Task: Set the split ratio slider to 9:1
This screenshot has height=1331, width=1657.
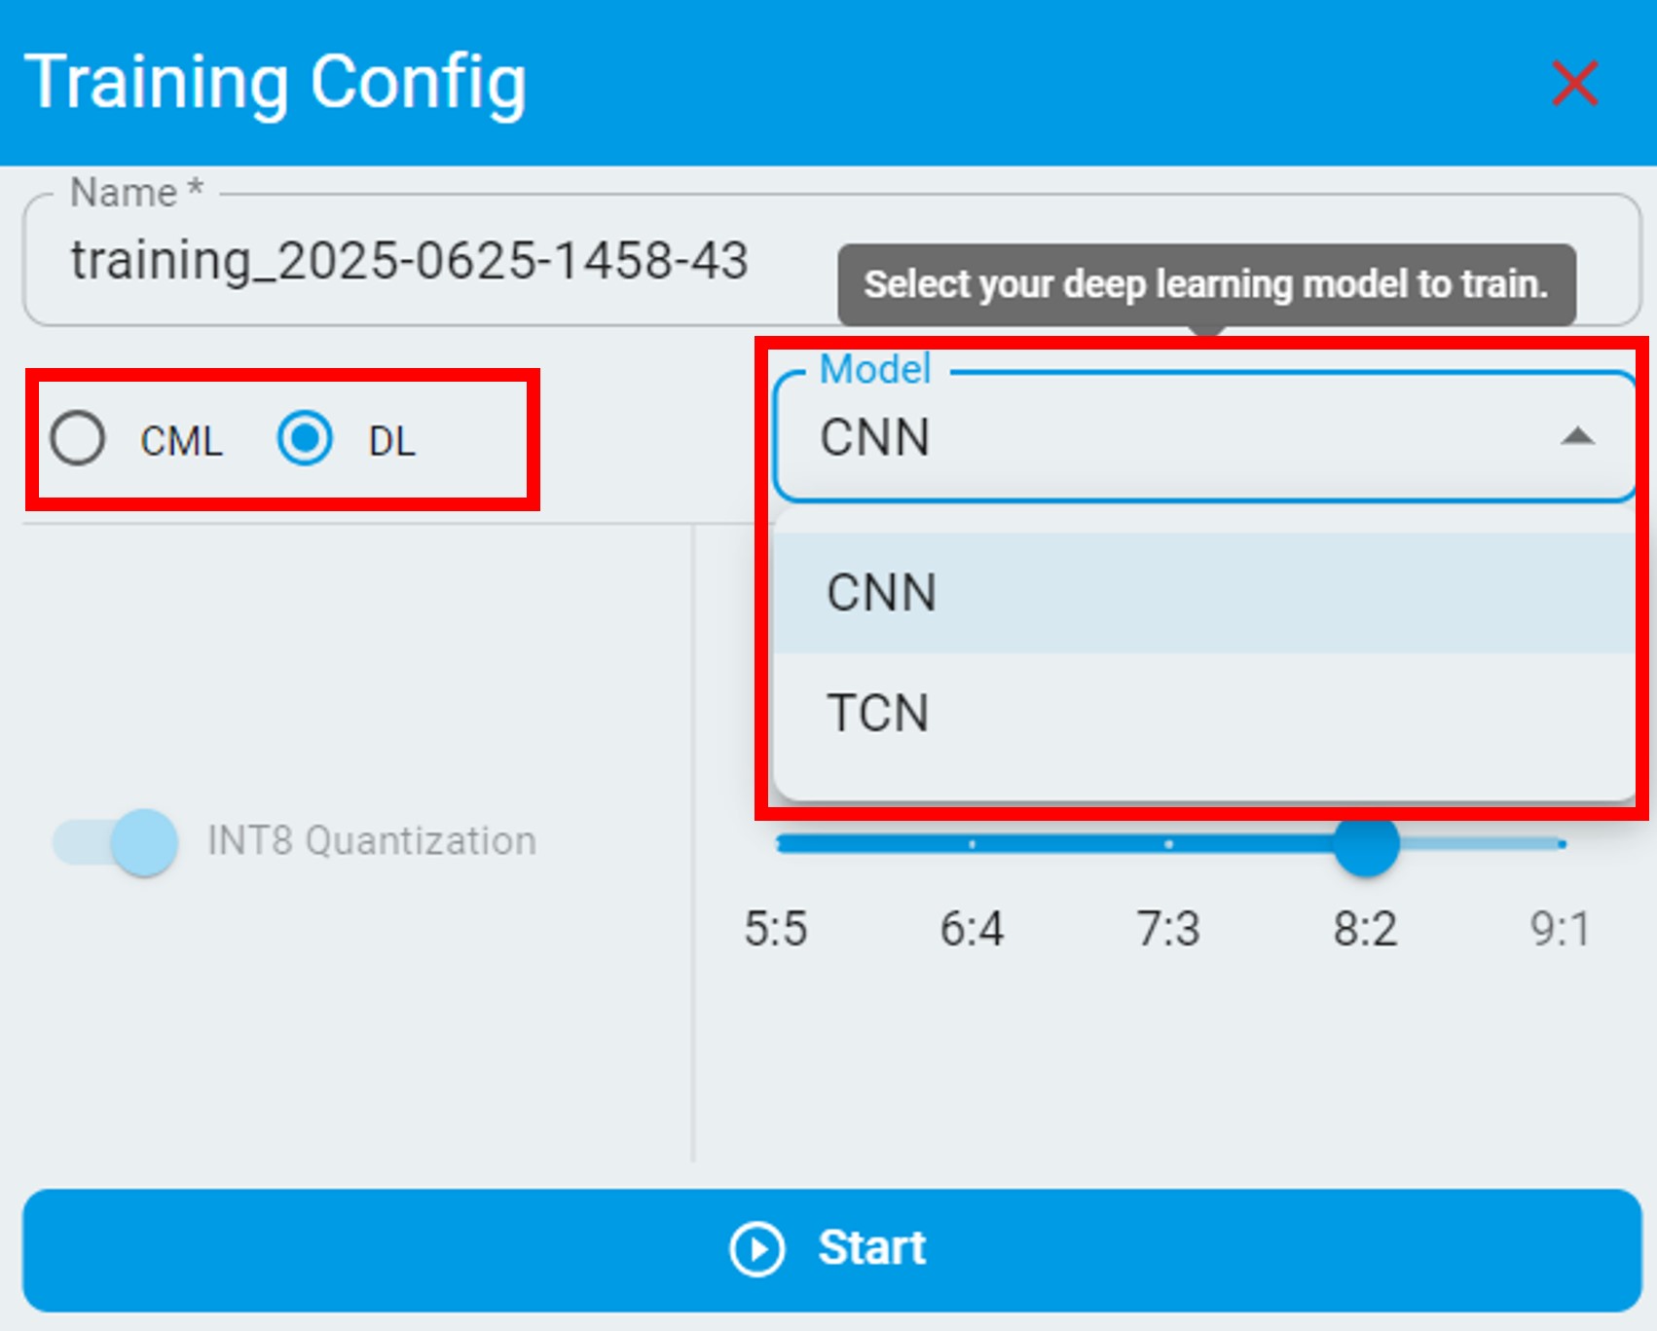Action: pos(1562,844)
